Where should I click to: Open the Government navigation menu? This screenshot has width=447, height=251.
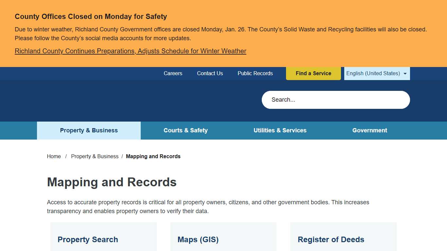(x=369, y=130)
